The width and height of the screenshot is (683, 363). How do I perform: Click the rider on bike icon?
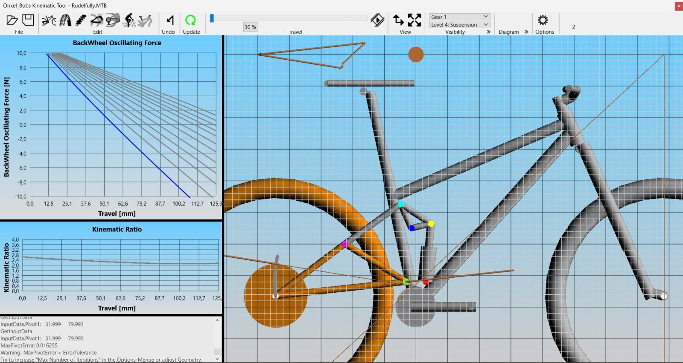tap(129, 20)
